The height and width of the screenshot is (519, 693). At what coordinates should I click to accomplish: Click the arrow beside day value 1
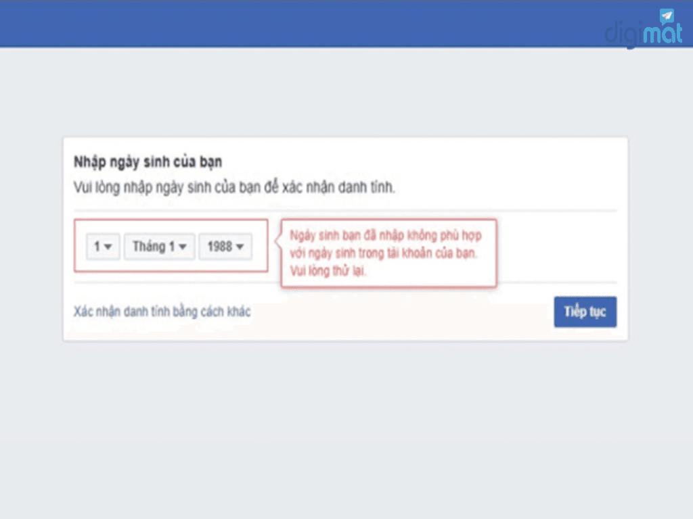click(x=108, y=248)
